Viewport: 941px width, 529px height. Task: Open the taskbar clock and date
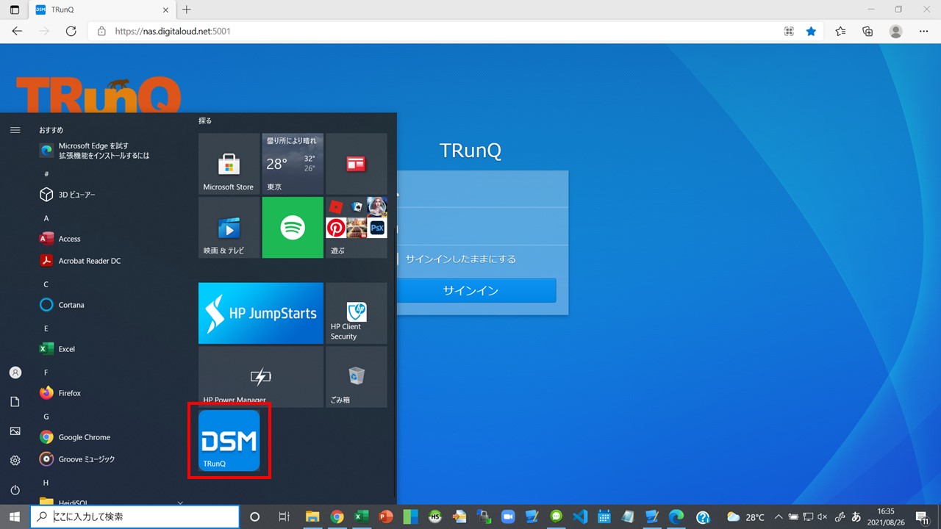click(x=886, y=517)
